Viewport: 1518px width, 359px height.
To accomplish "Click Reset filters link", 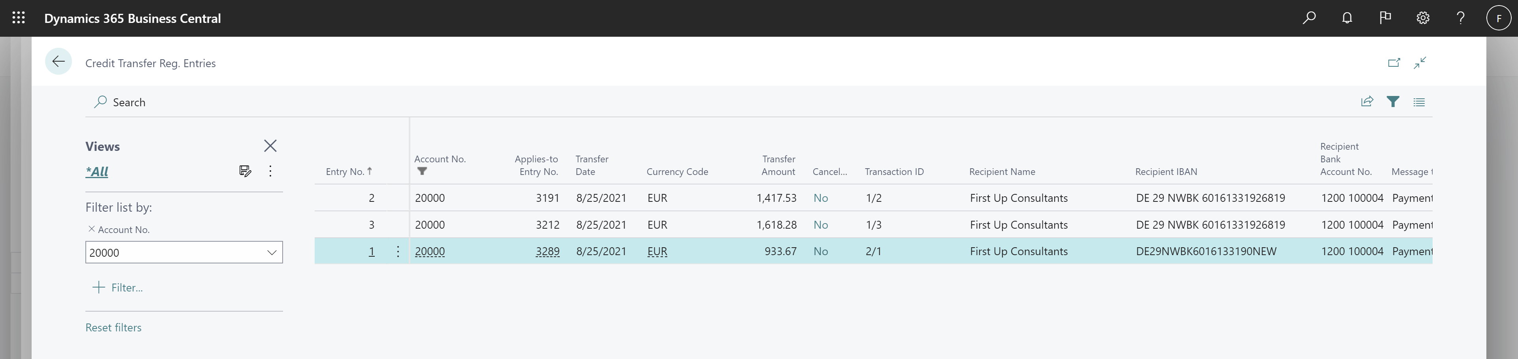I will [114, 328].
